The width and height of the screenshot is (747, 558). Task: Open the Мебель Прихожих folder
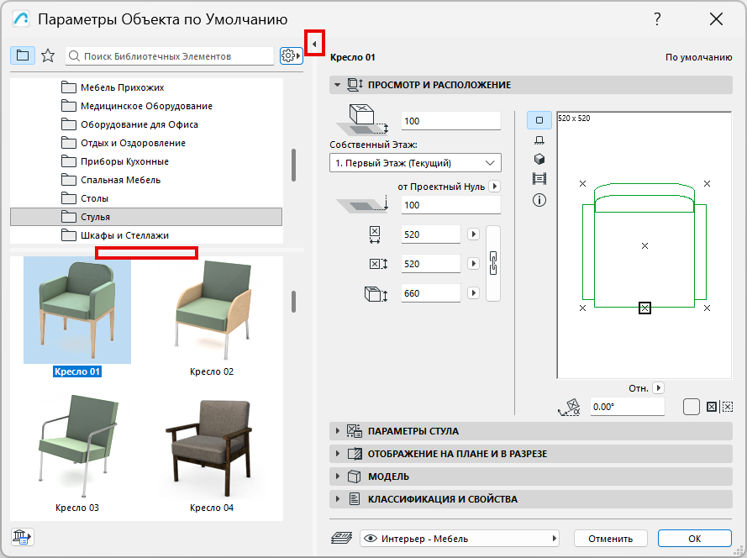113,87
